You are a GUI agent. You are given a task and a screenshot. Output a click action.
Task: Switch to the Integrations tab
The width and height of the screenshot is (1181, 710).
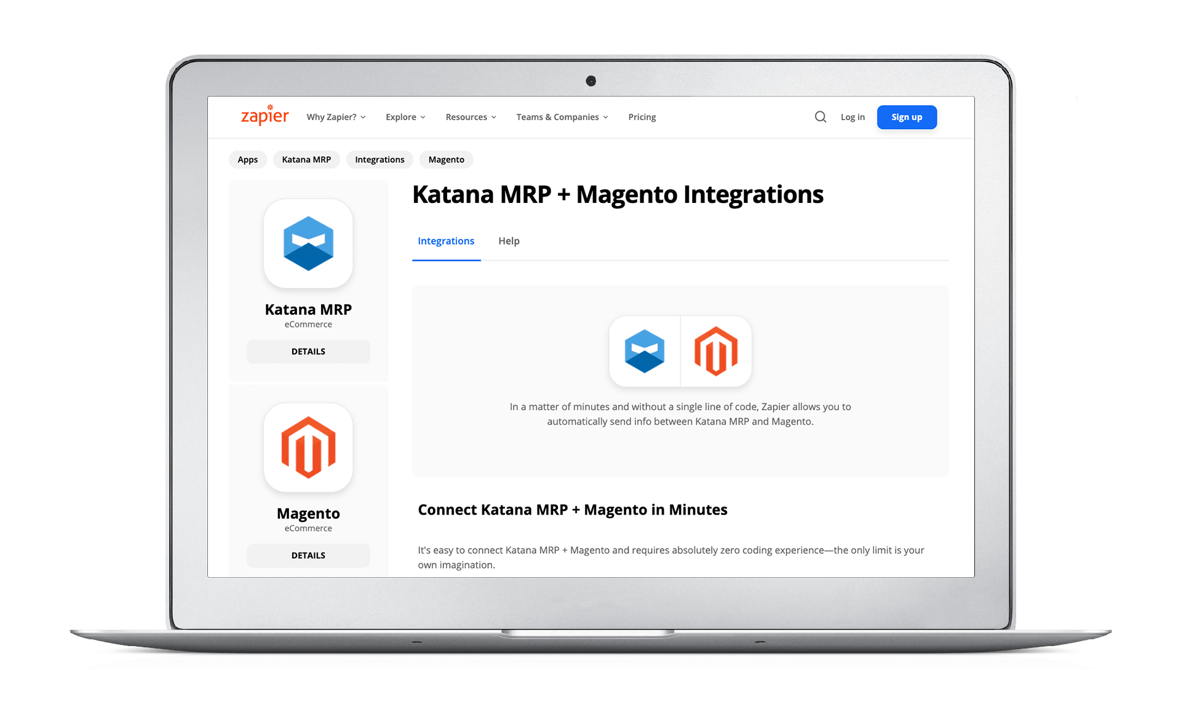point(446,241)
